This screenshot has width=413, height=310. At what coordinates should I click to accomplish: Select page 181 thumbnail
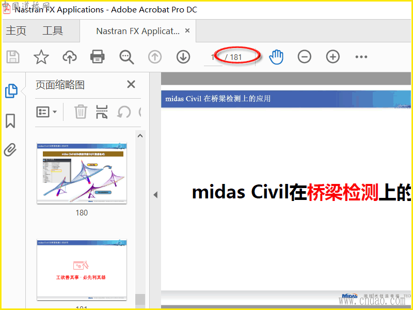[82, 270]
